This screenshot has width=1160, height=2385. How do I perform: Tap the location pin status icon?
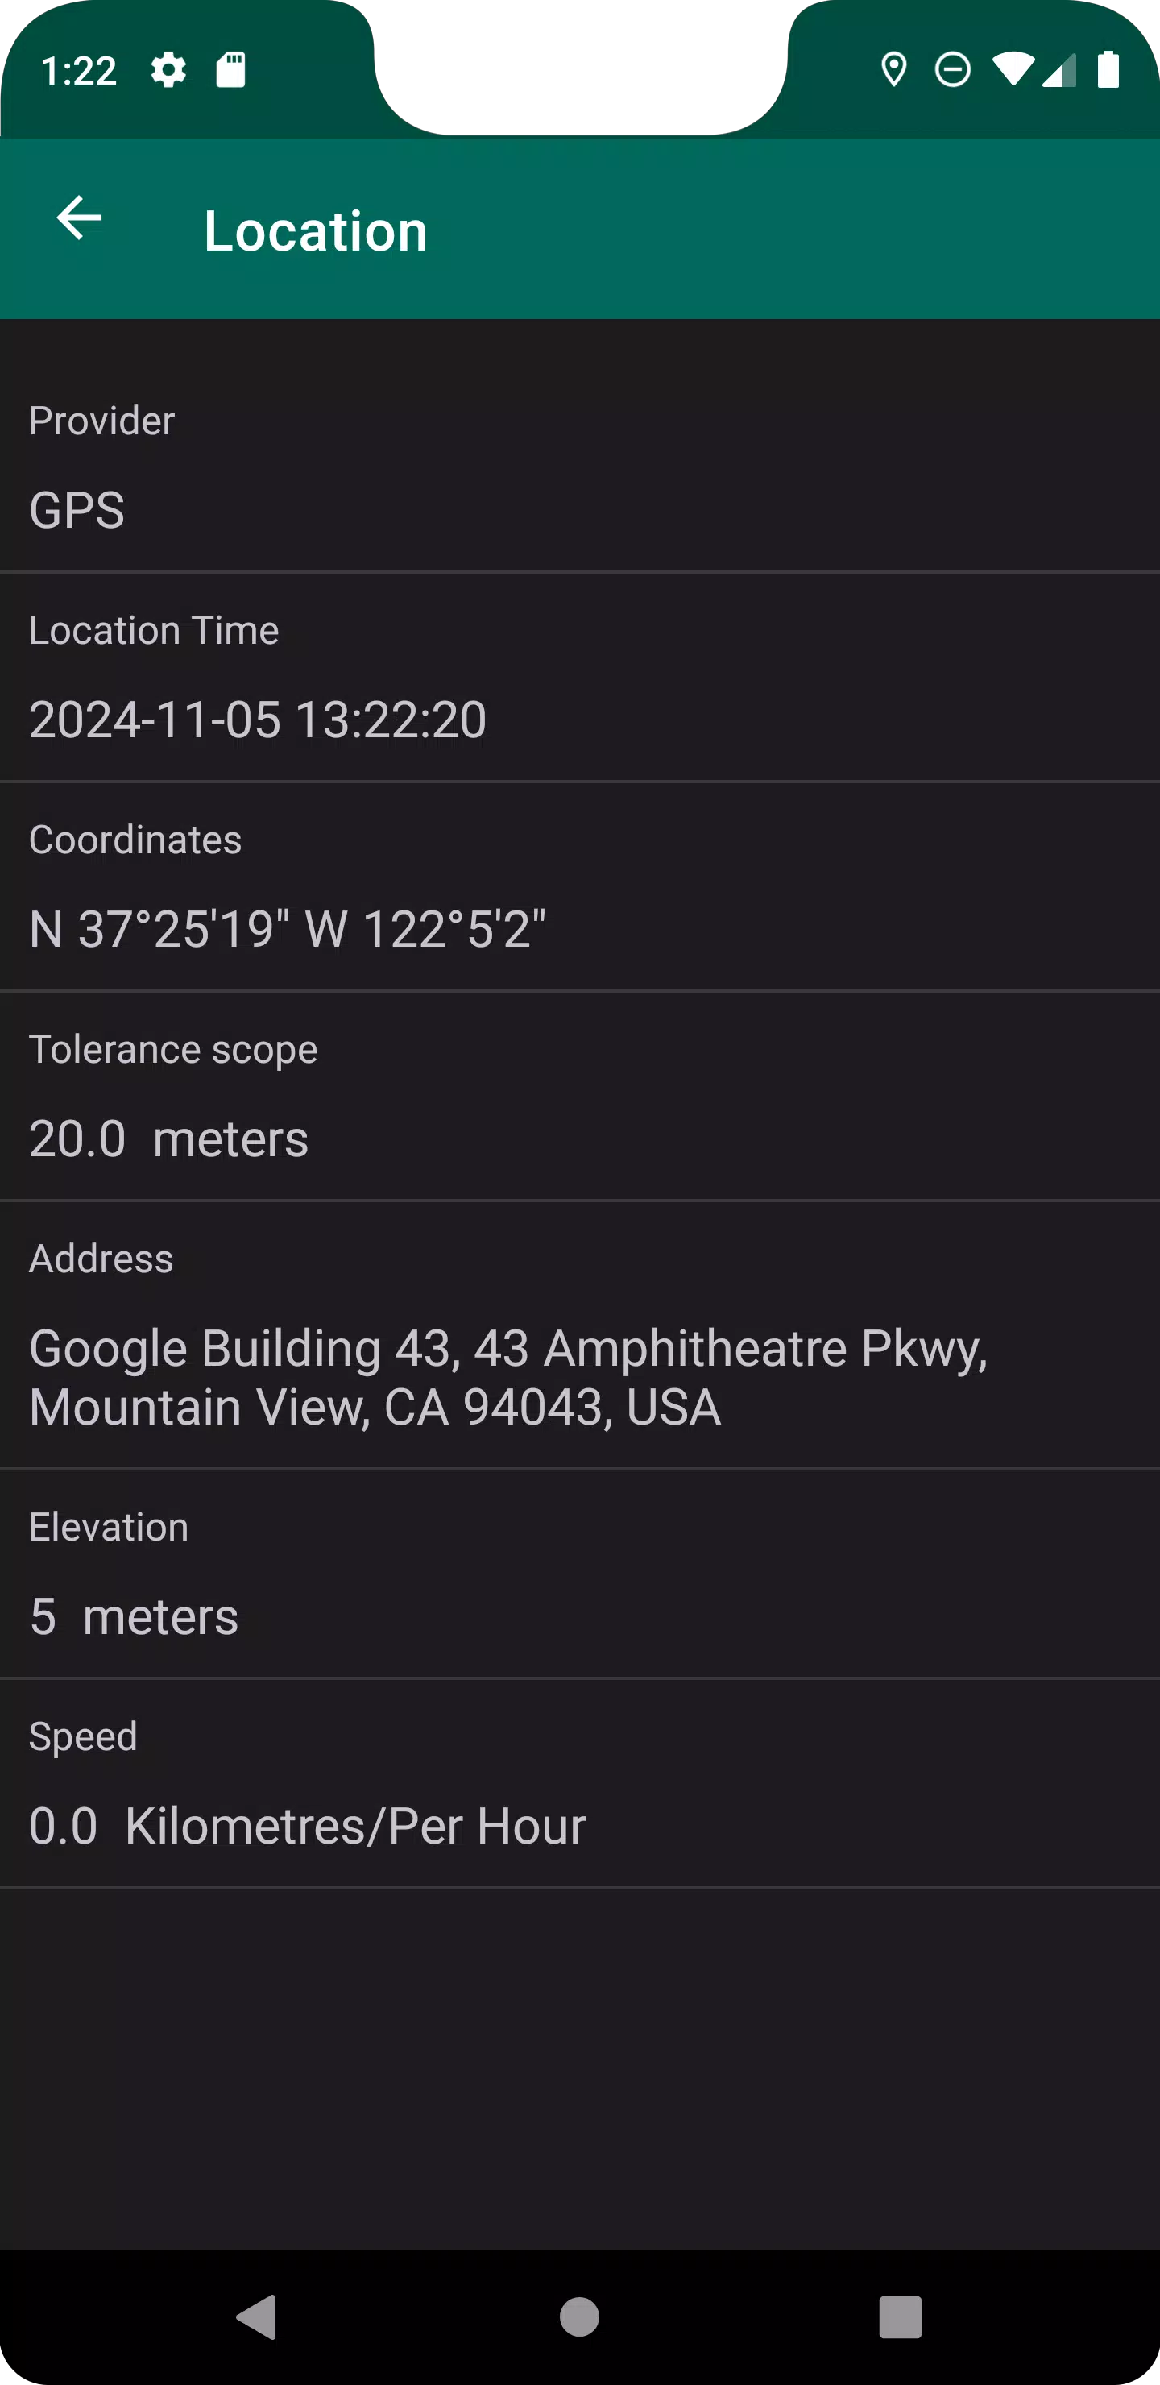tap(893, 69)
